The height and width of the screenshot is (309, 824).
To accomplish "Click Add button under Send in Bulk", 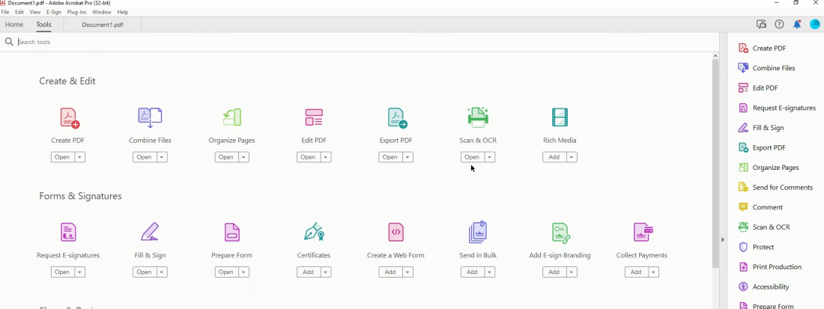I will tap(472, 272).
